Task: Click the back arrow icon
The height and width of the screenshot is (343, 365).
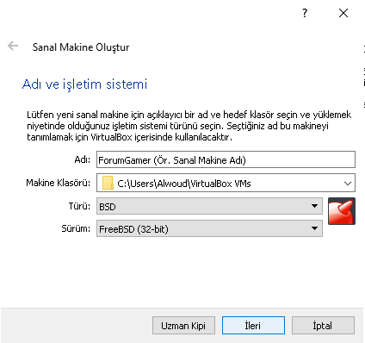Action: (x=13, y=46)
